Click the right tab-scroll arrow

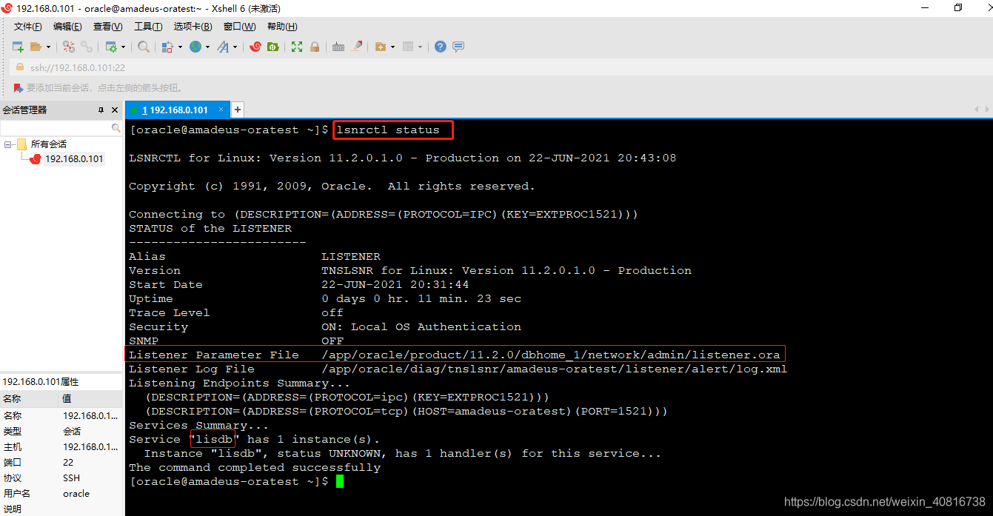coord(986,110)
